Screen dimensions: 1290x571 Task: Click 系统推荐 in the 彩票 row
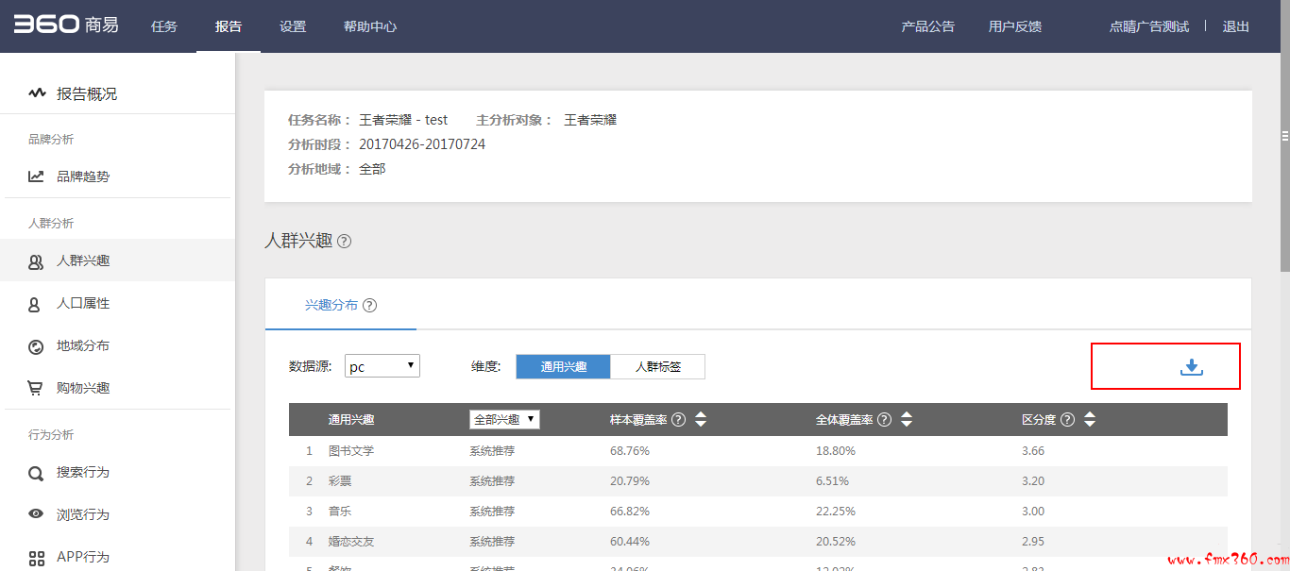[492, 481]
